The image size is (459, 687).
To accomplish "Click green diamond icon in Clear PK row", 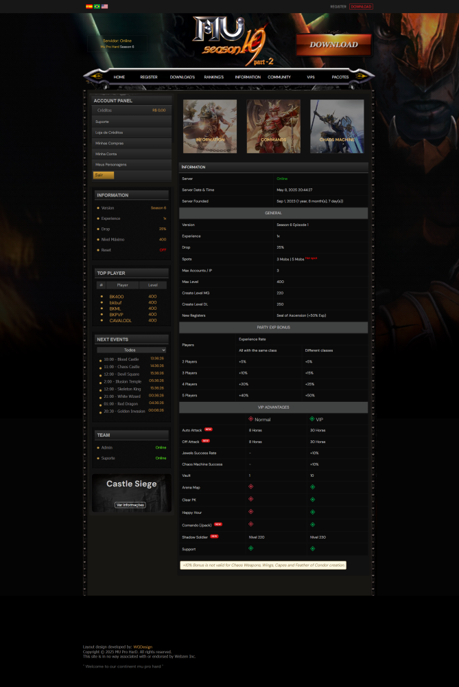I will [x=312, y=499].
